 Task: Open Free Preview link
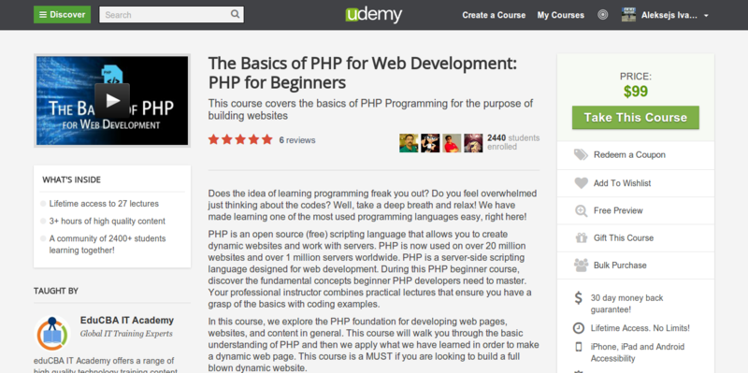[618, 210]
